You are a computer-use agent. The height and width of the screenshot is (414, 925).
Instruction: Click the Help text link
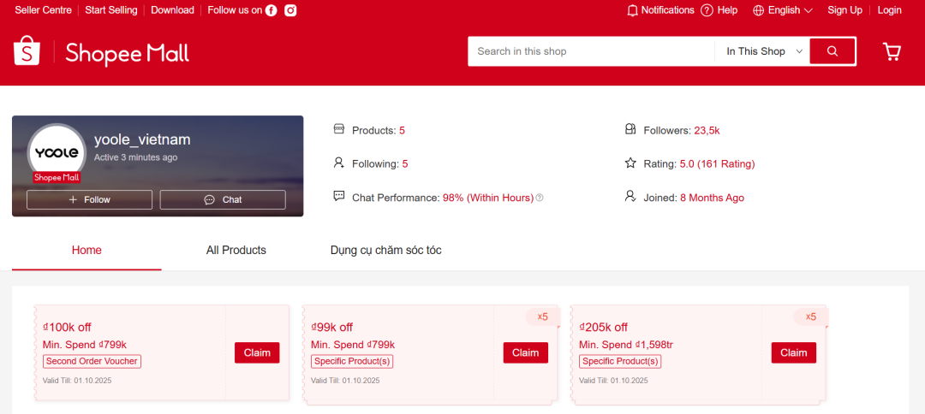pyautogui.click(x=727, y=10)
